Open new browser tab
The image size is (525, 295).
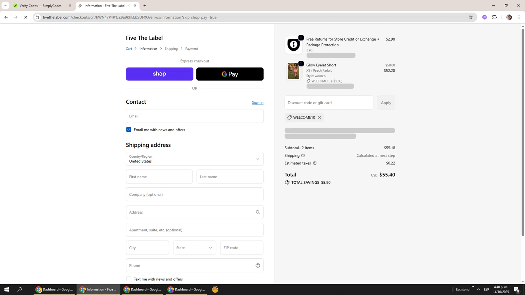click(x=145, y=6)
